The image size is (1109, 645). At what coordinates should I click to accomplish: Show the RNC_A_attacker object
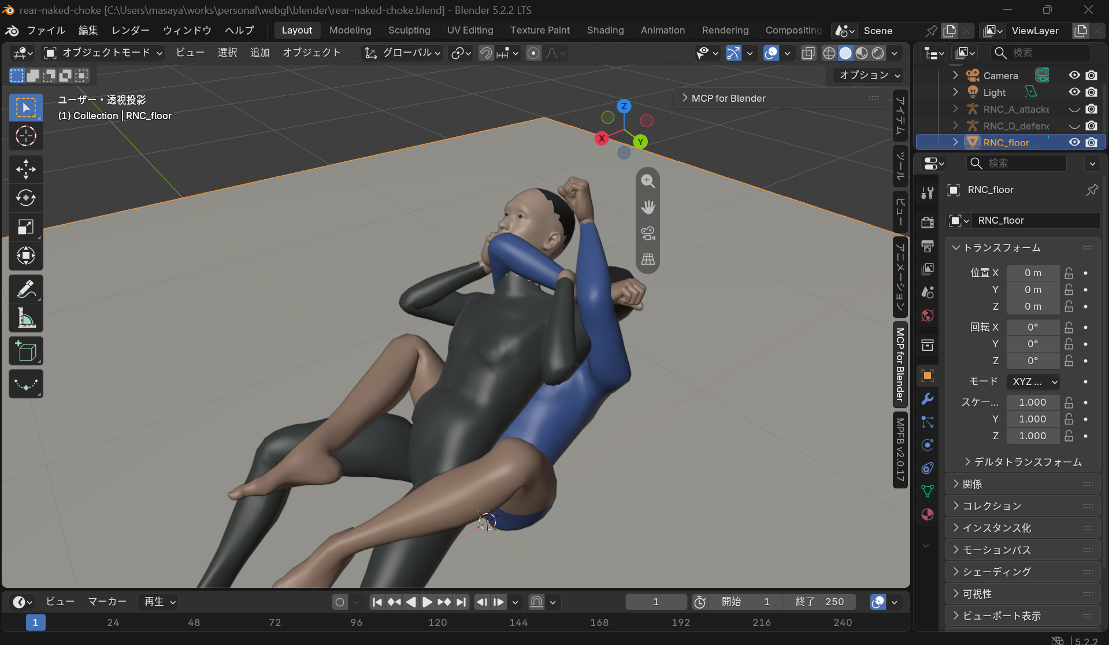1074,109
